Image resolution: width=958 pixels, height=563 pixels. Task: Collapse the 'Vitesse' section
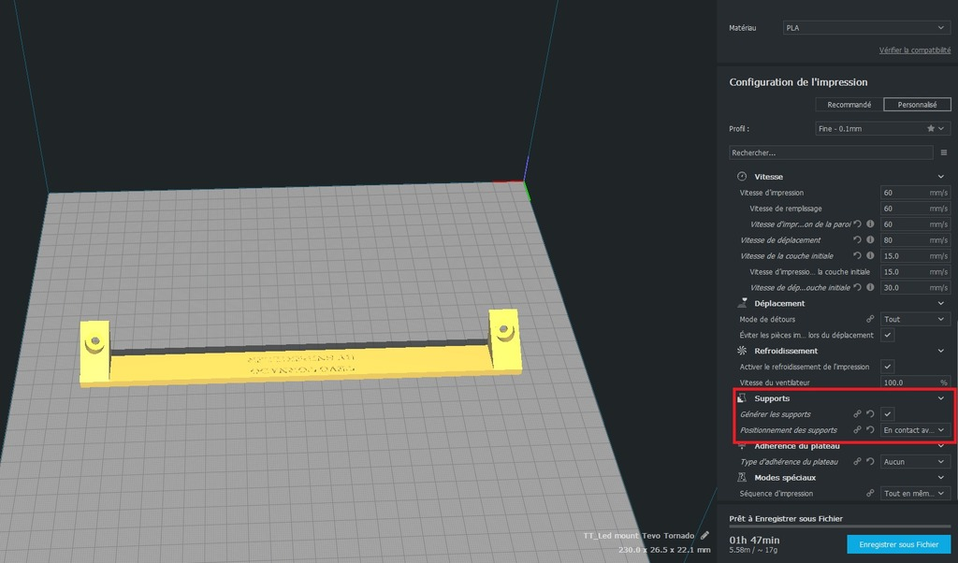click(x=941, y=177)
